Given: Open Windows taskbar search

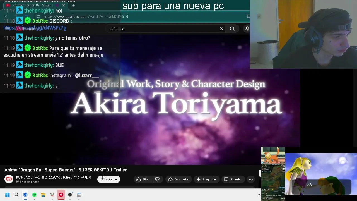Looking at the screenshot, I should coord(16,195).
